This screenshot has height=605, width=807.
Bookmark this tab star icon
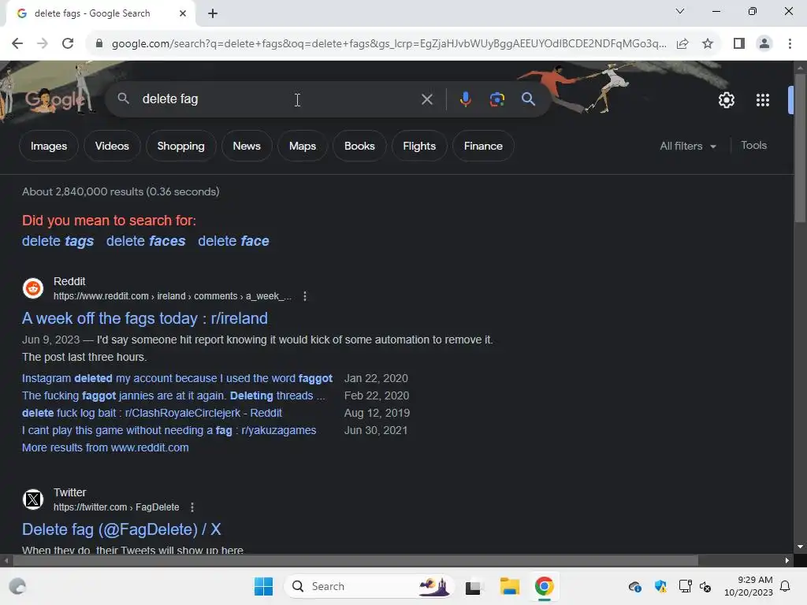(x=708, y=44)
